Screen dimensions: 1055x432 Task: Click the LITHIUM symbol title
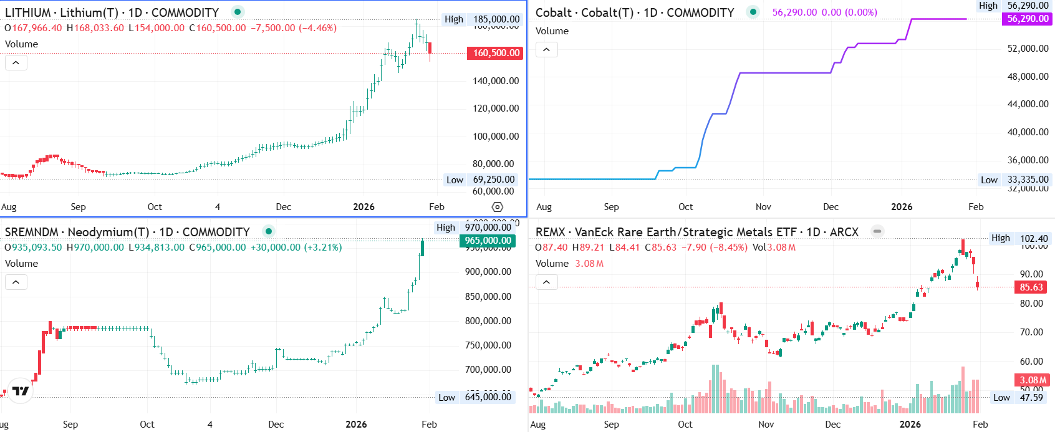(x=112, y=12)
